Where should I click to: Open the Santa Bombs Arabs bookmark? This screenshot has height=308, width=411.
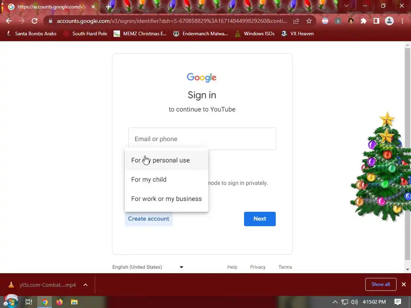(31, 34)
